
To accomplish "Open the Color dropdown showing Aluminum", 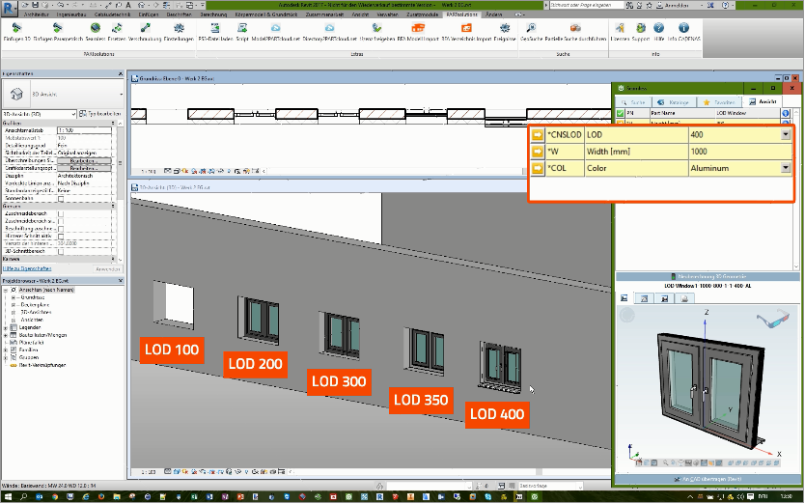I will coord(786,168).
